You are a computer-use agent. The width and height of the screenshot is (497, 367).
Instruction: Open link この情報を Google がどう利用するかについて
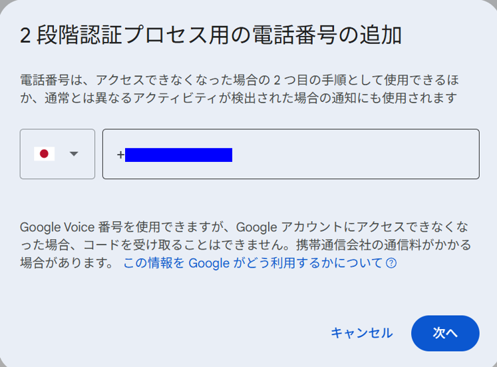click(252, 263)
